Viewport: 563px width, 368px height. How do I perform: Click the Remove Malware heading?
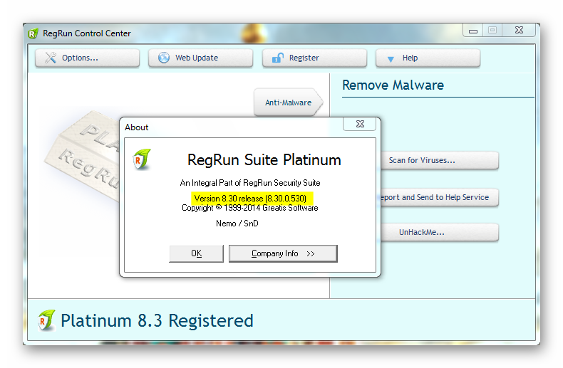tap(393, 85)
